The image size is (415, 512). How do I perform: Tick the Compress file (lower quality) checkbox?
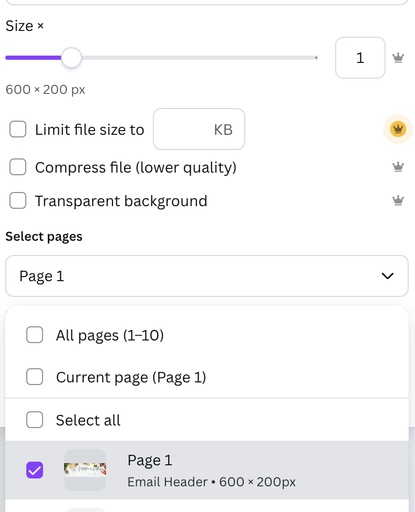coord(18,167)
